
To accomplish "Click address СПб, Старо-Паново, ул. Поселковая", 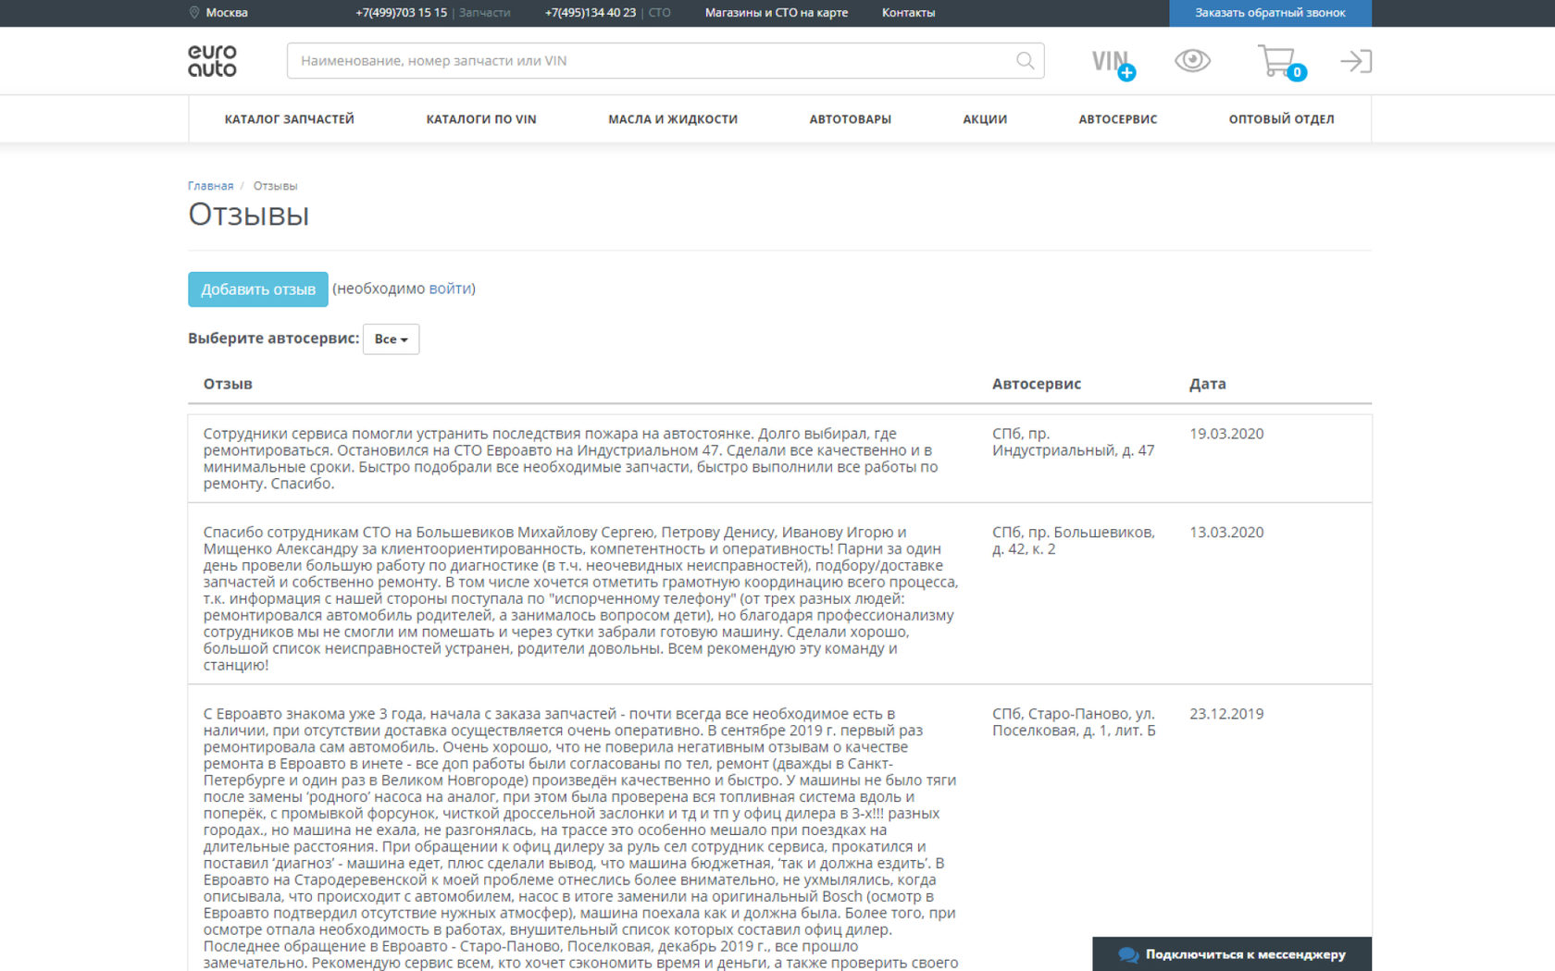I will point(1074,722).
